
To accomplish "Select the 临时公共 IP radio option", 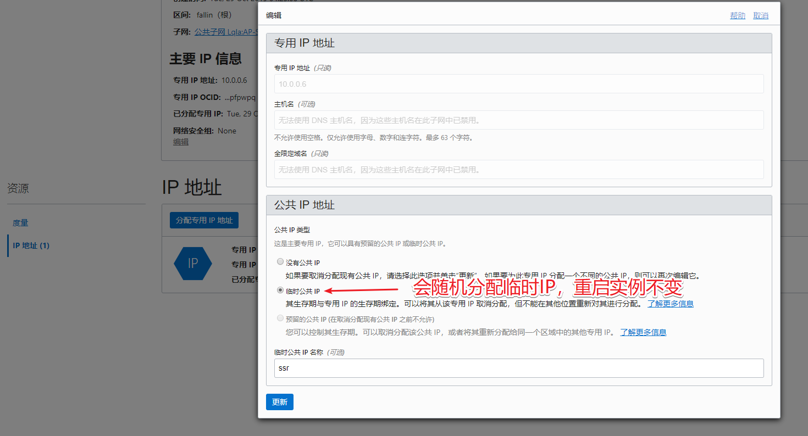I will tap(280, 290).
